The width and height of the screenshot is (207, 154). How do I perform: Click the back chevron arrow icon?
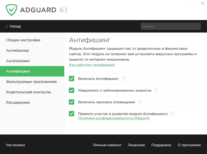(x=7, y=27)
